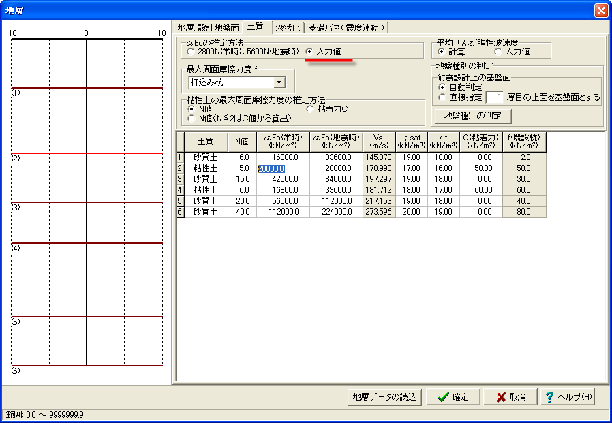This screenshot has height=423, width=612.
Task: Click the 地盤種別の判定 button
Action: tap(473, 116)
